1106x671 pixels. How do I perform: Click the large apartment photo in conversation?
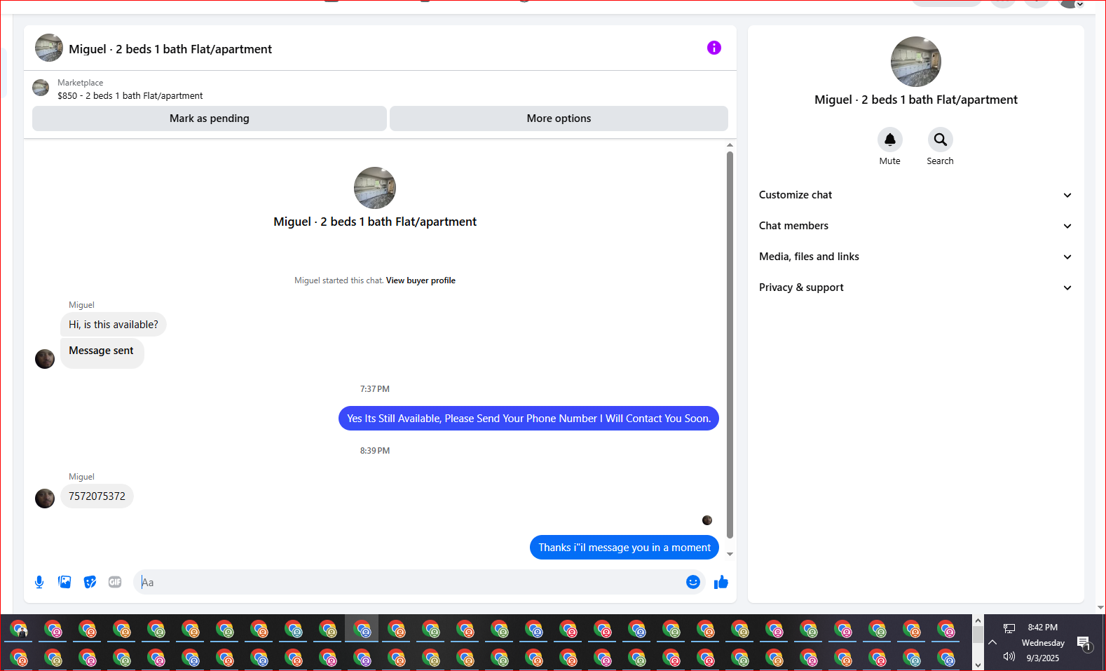pos(375,188)
